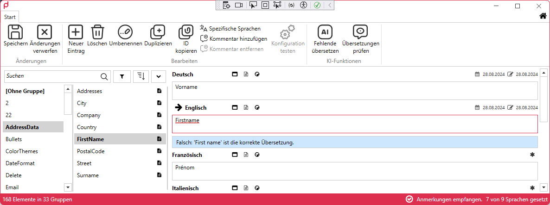Click the green checkmark in debug toolbar
Screen dimensions: 550x205
point(317,5)
